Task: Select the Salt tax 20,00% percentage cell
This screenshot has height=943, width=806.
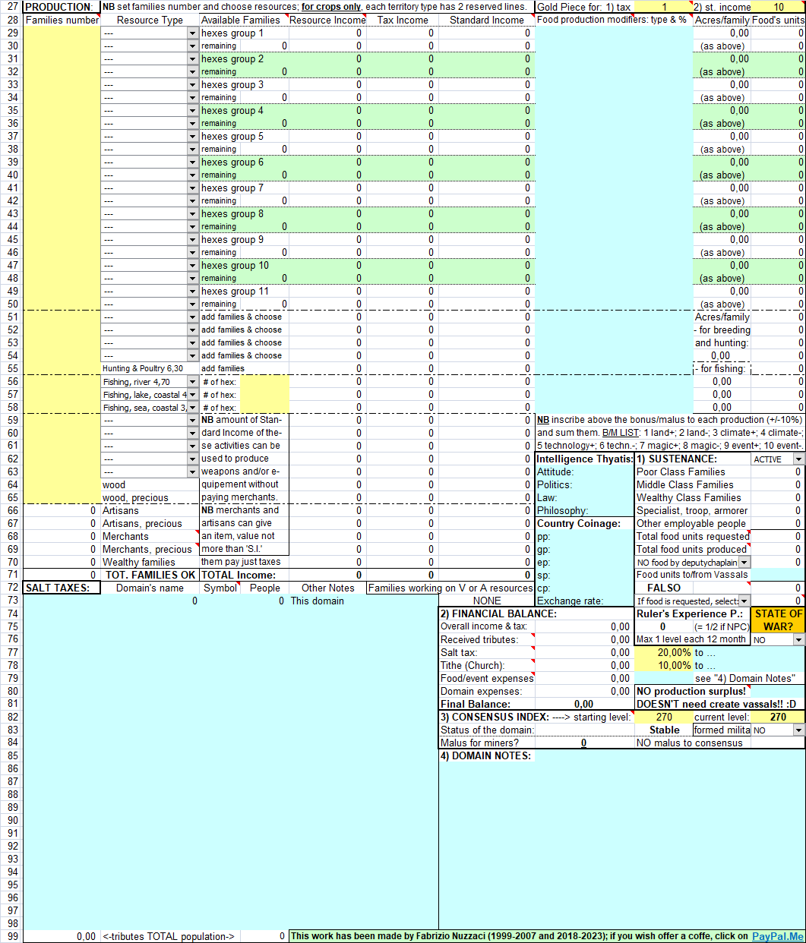Action: point(663,653)
